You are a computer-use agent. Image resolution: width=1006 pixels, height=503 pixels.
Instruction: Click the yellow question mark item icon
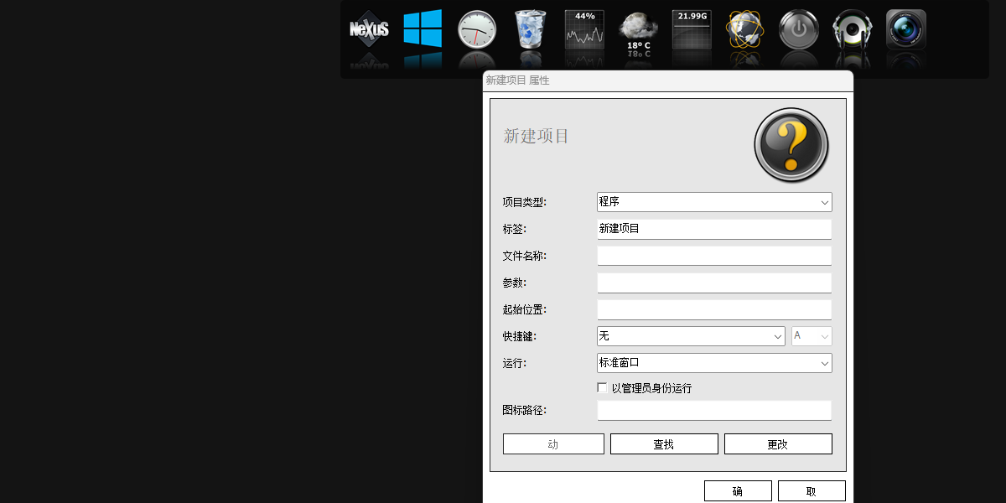coord(791,145)
